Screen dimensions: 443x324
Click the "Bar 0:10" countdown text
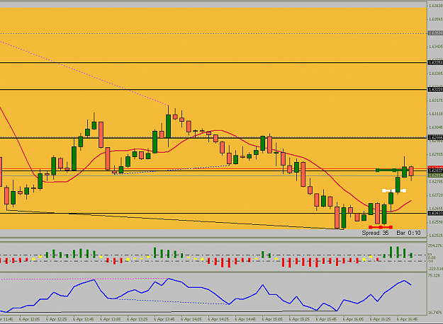click(408, 233)
